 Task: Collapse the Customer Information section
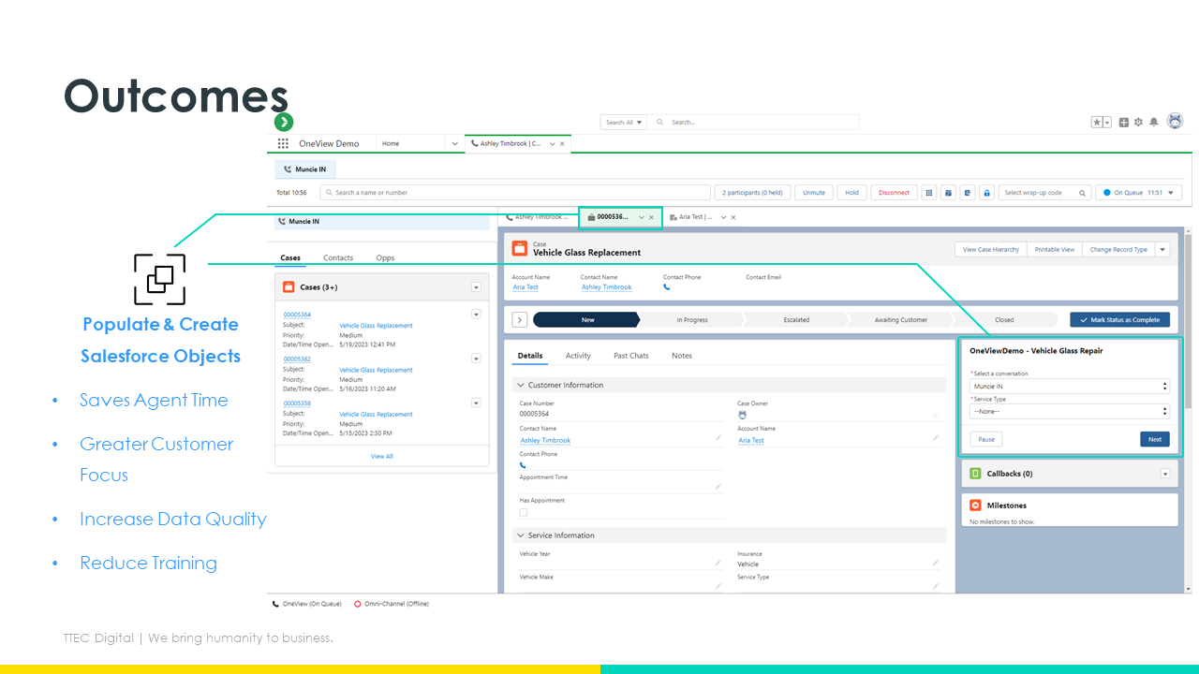(x=520, y=385)
